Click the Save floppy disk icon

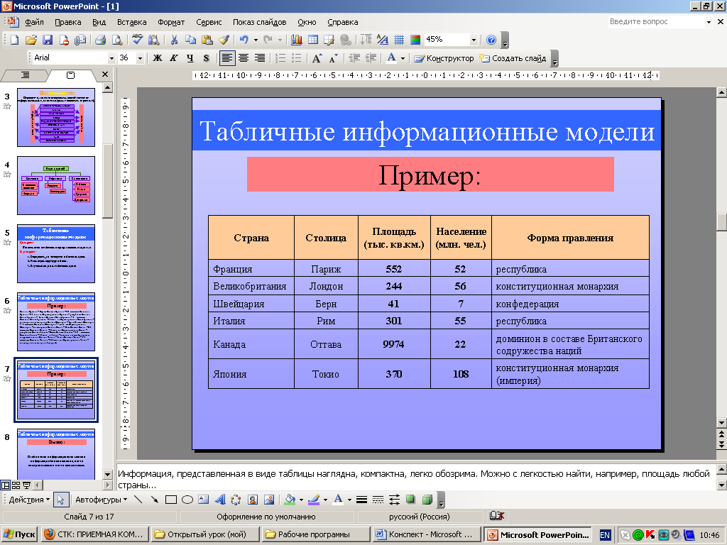[48, 40]
